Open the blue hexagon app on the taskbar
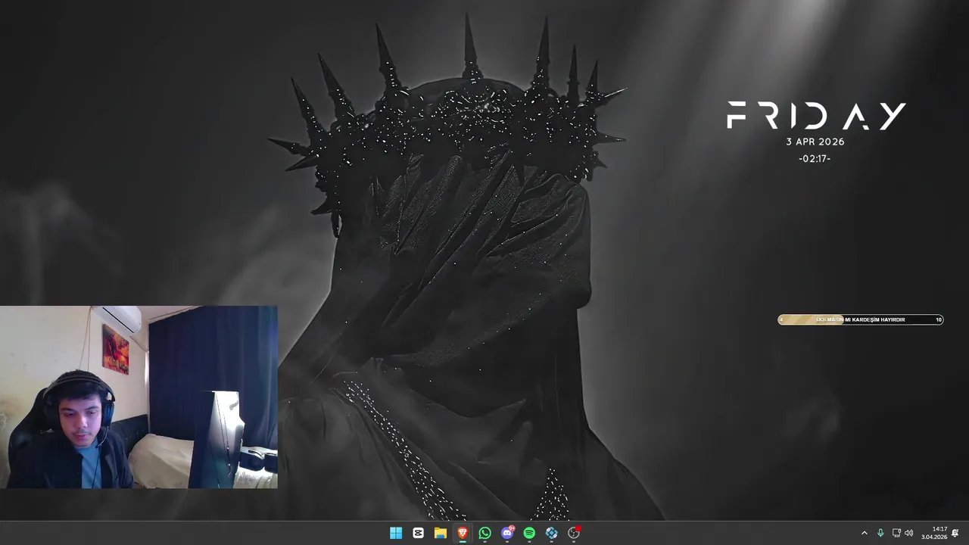Viewport: 969px width, 545px height. click(551, 533)
